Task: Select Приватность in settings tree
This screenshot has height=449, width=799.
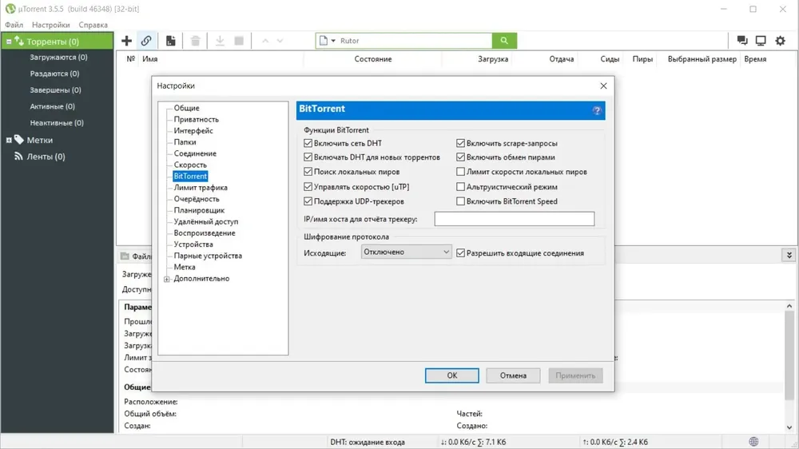Action: [x=197, y=119]
